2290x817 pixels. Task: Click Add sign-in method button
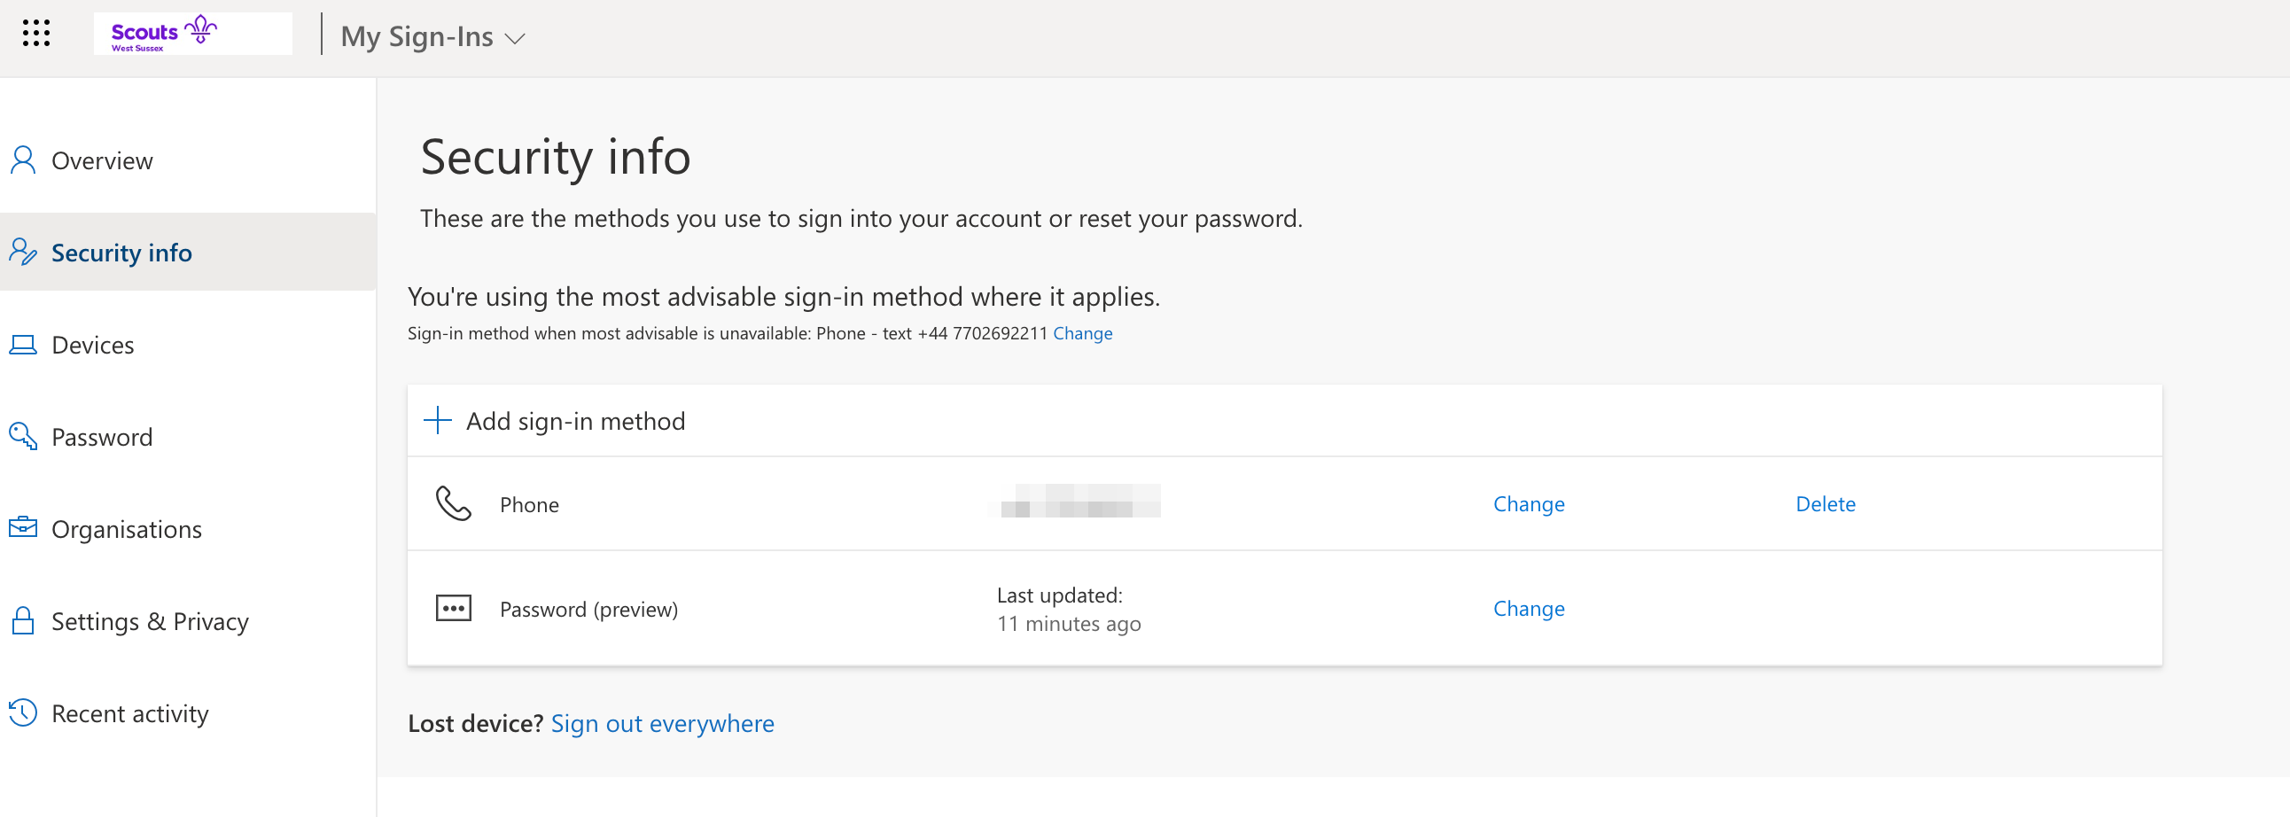pyautogui.click(x=575, y=421)
